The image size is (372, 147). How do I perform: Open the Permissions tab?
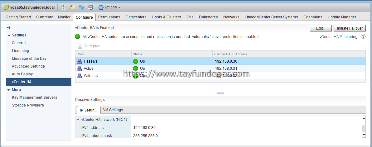tap(109, 17)
